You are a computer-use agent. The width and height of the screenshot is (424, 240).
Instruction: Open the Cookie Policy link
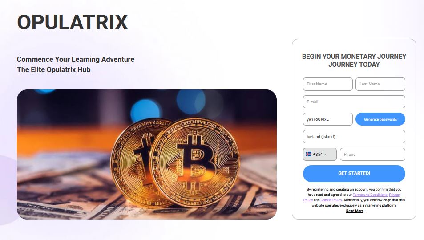(331, 200)
